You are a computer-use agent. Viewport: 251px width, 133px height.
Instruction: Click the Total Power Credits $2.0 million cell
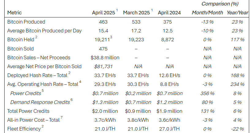(105, 111)
